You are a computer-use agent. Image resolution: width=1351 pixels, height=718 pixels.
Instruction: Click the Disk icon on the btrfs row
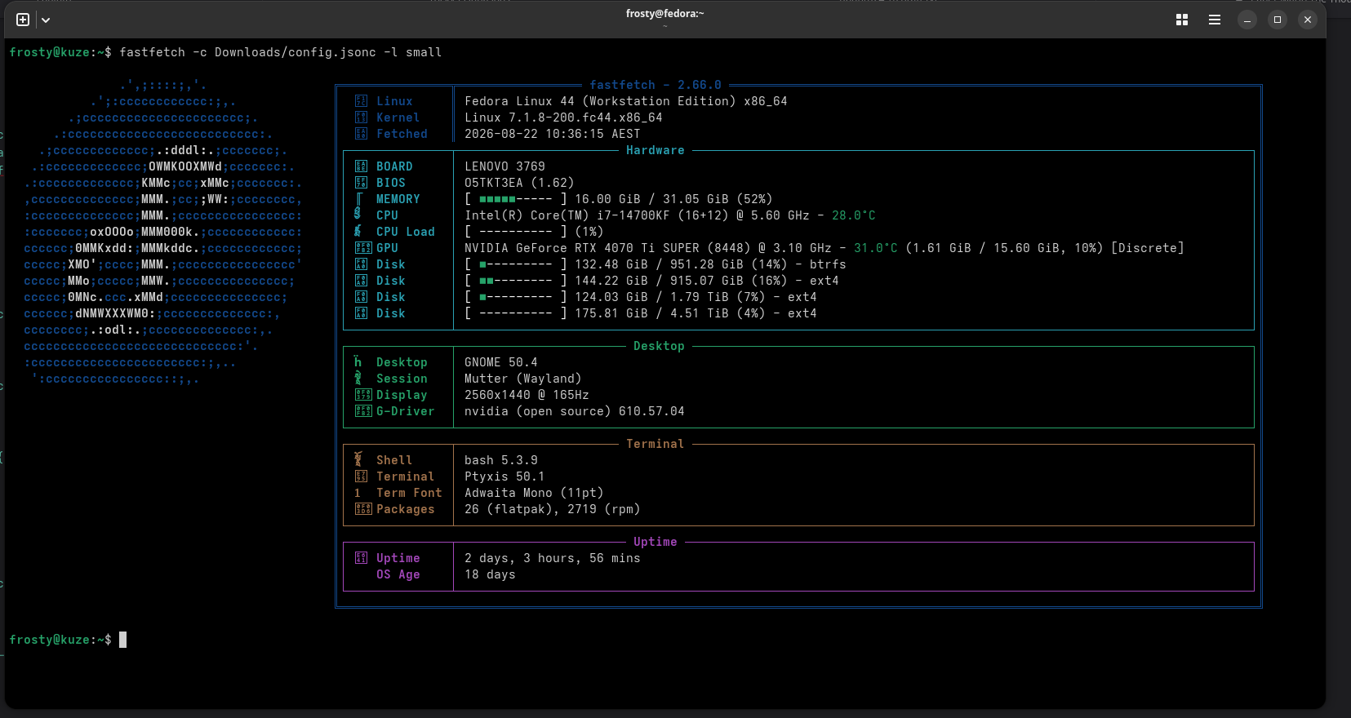[x=361, y=264]
